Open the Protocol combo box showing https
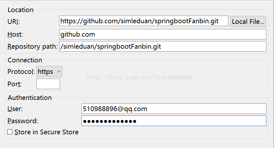 pos(49,71)
